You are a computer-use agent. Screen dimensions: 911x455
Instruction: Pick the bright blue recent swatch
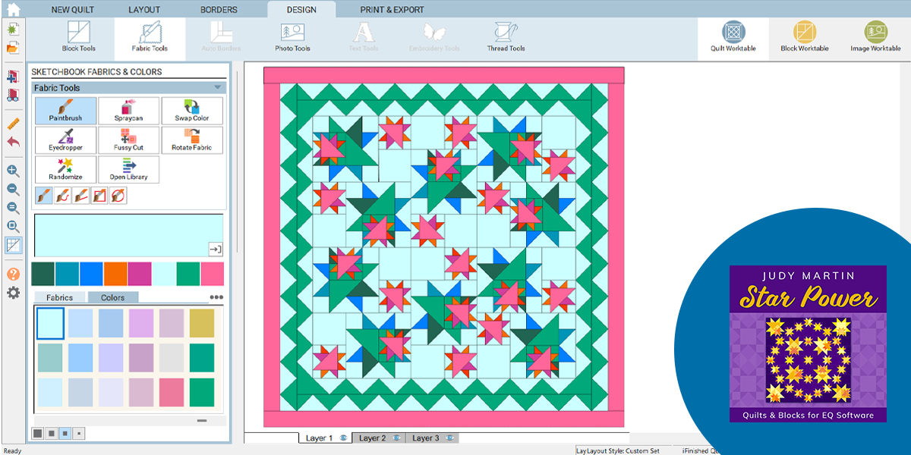pos(91,274)
